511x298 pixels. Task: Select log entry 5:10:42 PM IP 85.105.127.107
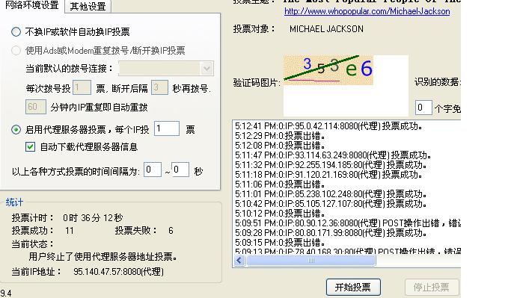[331, 204]
